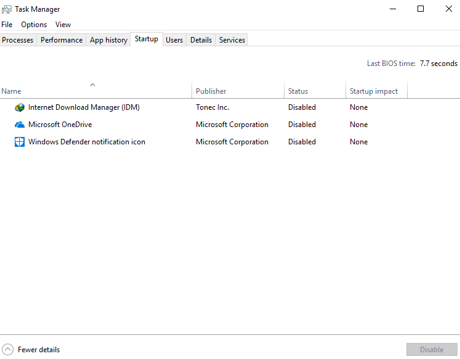Switch to the Details tab
The image size is (460, 359).
tap(201, 40)
